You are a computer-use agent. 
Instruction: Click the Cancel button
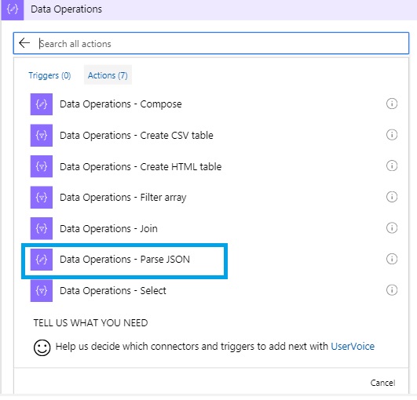point(382,383)
